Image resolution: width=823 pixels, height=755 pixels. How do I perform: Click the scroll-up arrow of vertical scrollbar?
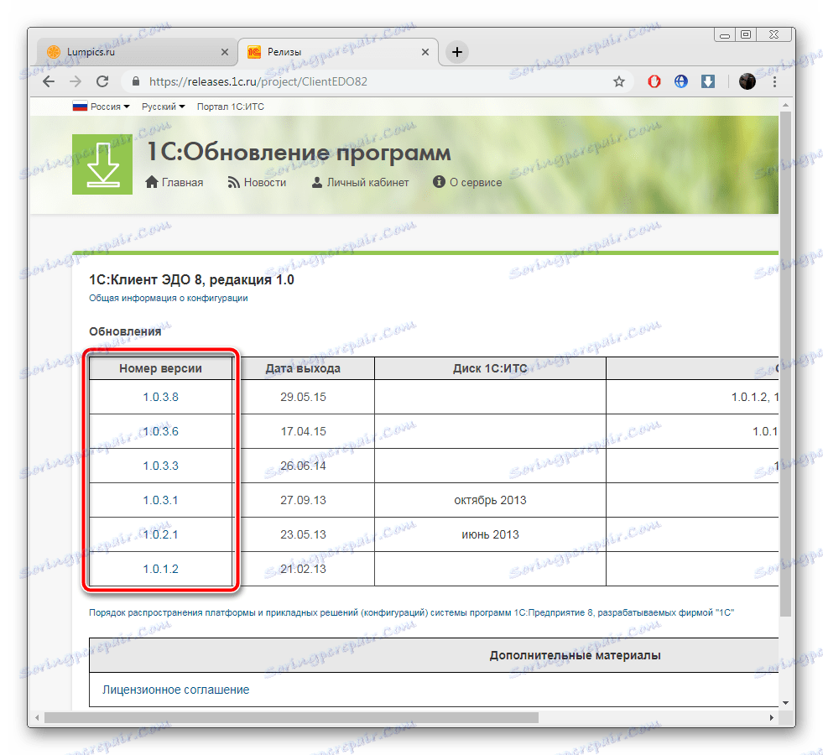[x=785, y=104]
